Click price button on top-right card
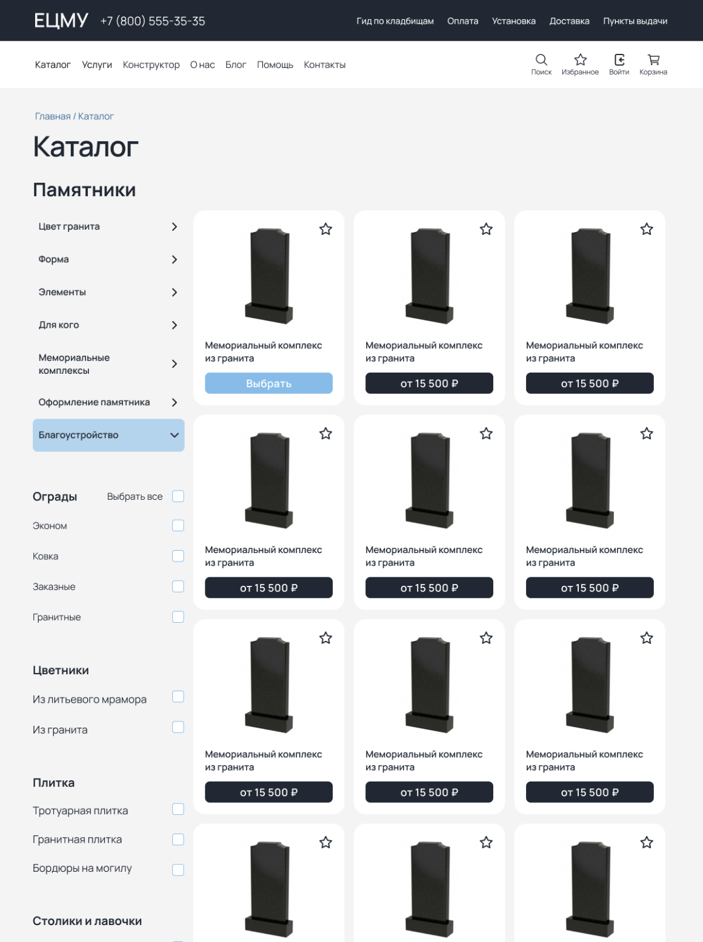Viewport: 703px width, 942px height. coord(590,383)
